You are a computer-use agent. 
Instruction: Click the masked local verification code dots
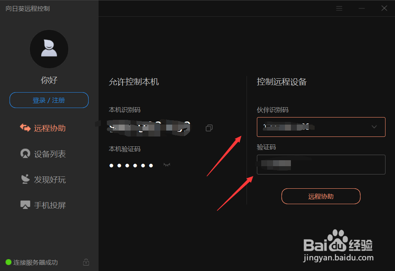coord(131,165)
